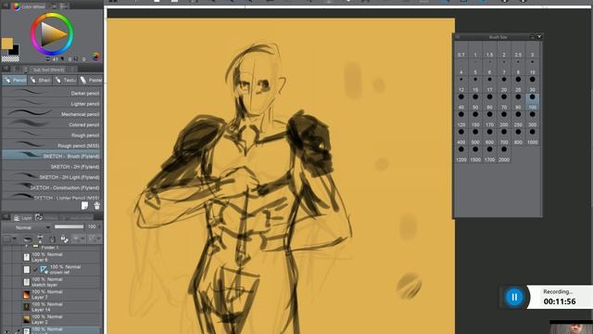This screenshot has width=593, height=334.
Task: Select the Rough pencil brush
Action: pyautogui.click(x=52, y=135)
